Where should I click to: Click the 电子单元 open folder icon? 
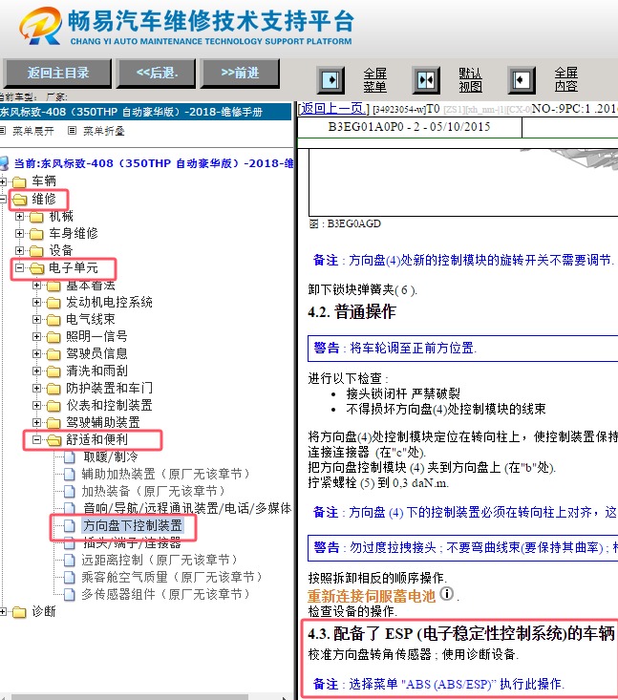37,268
